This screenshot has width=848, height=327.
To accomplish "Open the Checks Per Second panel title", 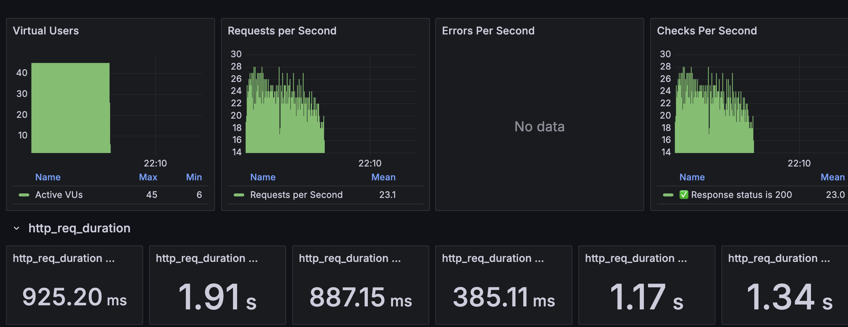I will click(707, 31).
